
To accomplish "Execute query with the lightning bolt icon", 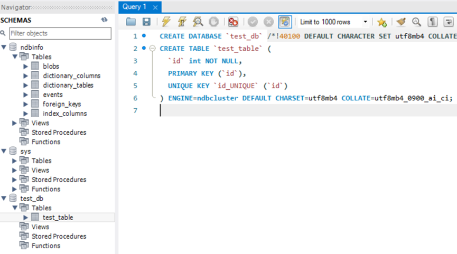I will (x=166, y=22).
